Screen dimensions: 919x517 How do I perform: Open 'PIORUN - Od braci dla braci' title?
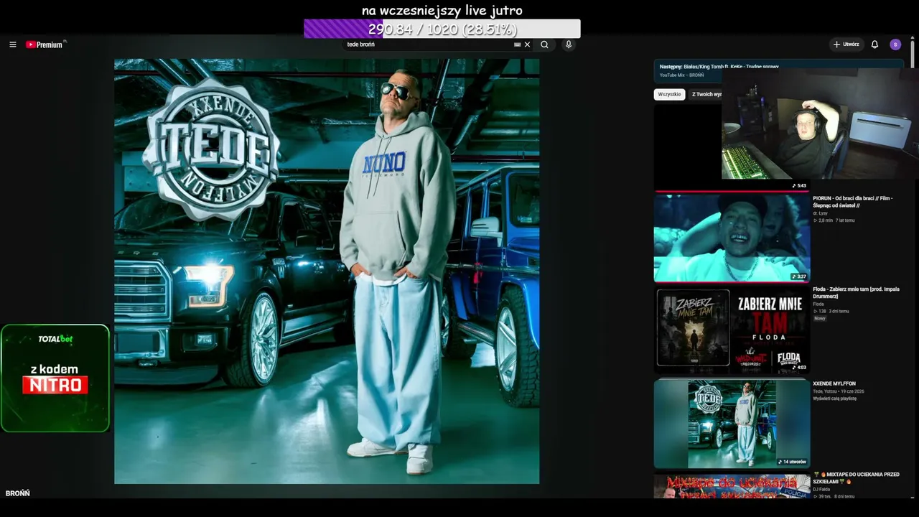tap(853, 202)
